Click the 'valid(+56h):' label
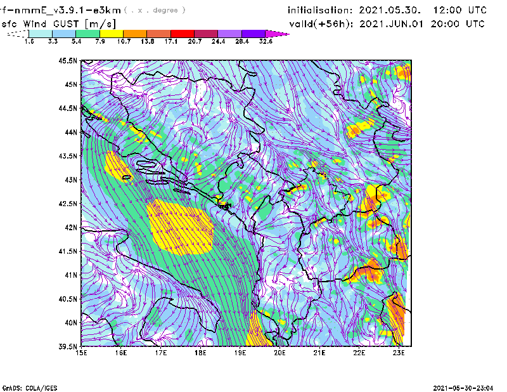507x392 pixels. pyautogui.click(x=322, y=24)
